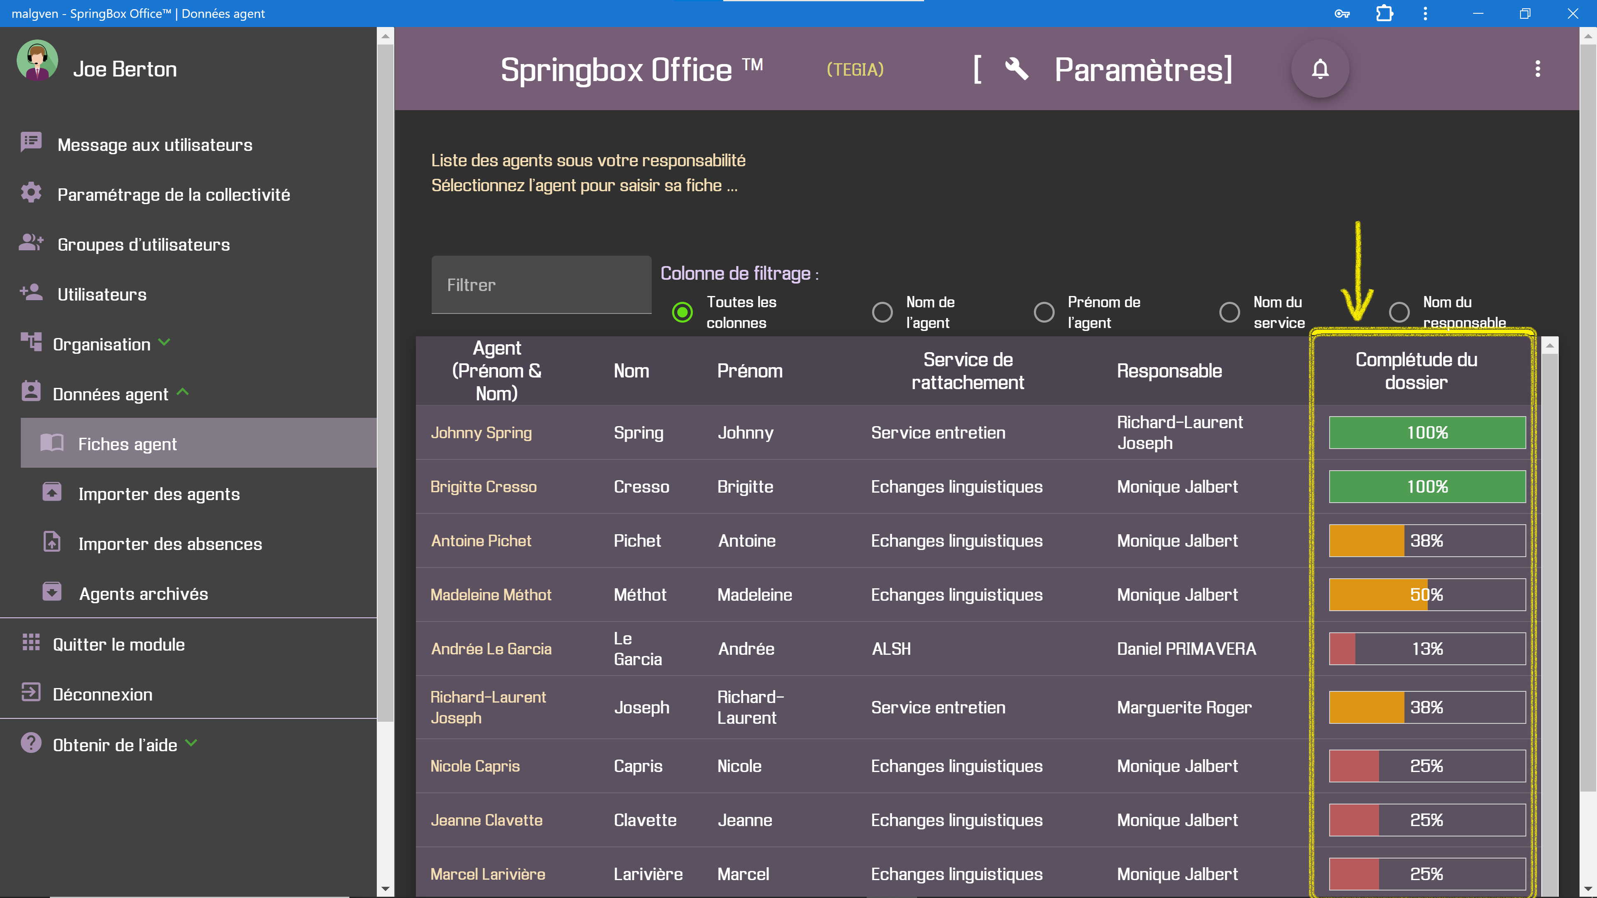Open the header three-dot options menu
This screenshot has width=1597, height=898.
point(1538,69)
